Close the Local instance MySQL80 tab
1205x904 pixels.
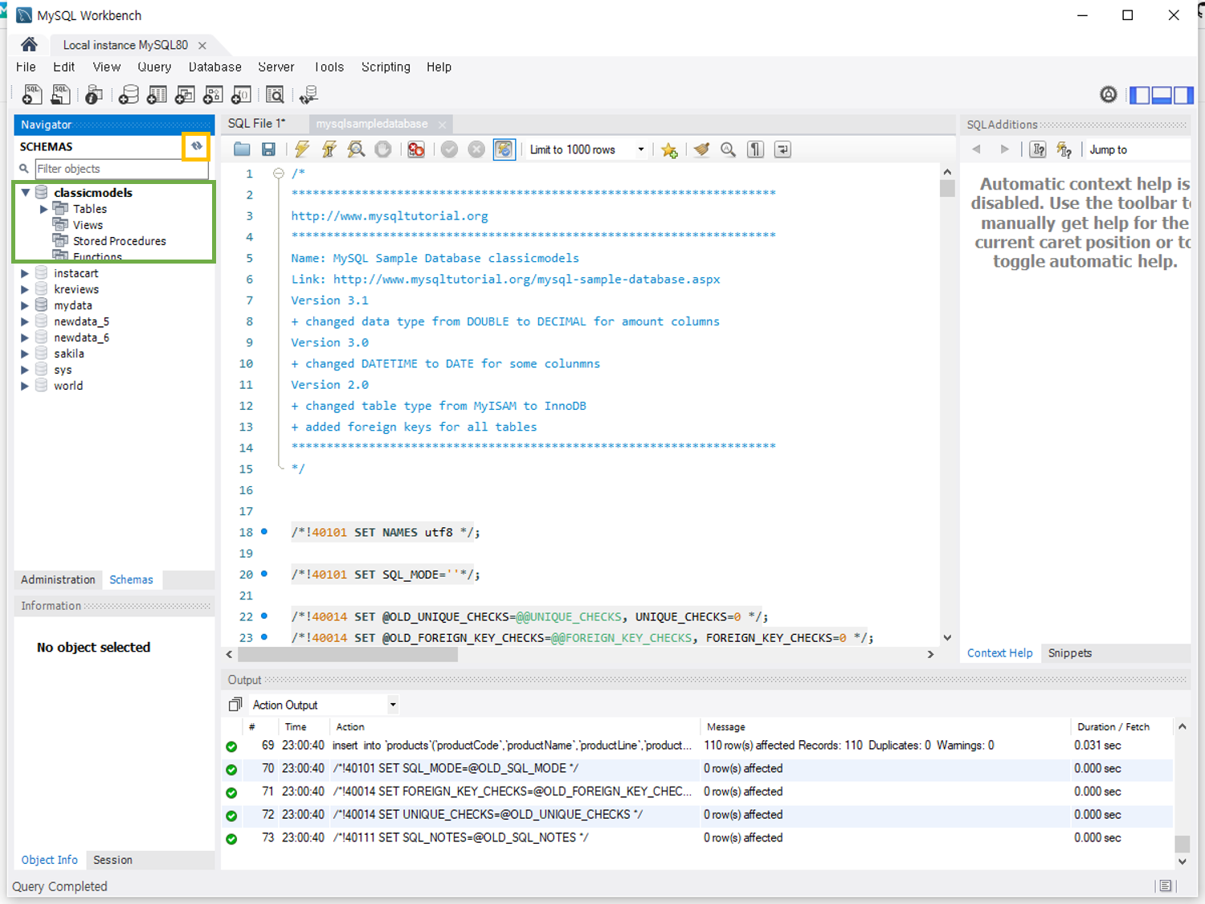click(202, 46)
